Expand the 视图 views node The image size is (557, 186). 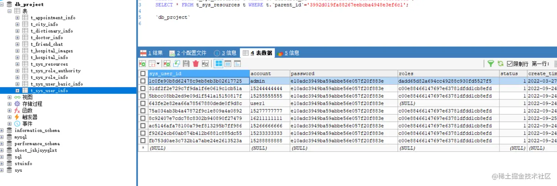(10, 97)
